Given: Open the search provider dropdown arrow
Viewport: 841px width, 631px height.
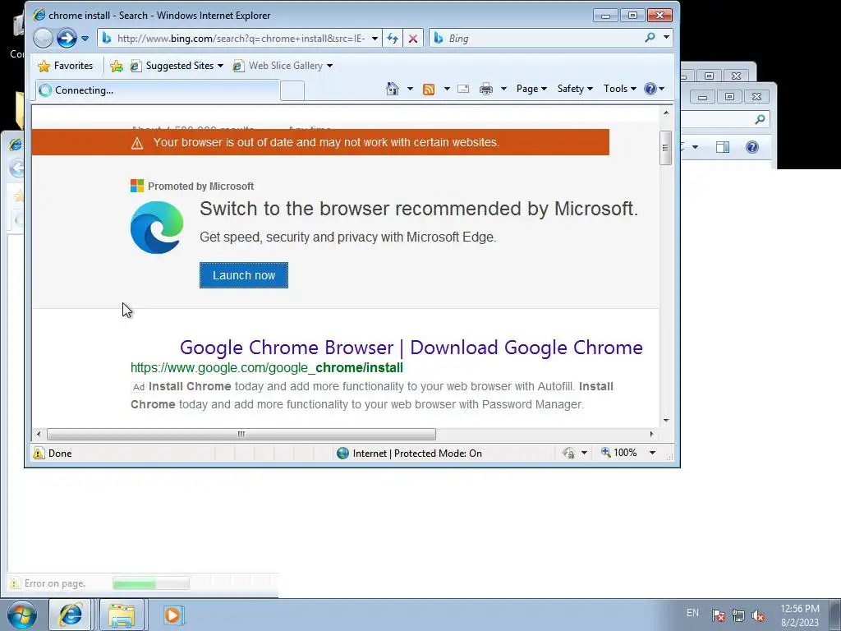Looking at the screenshot, I should [x=666, y=38].
